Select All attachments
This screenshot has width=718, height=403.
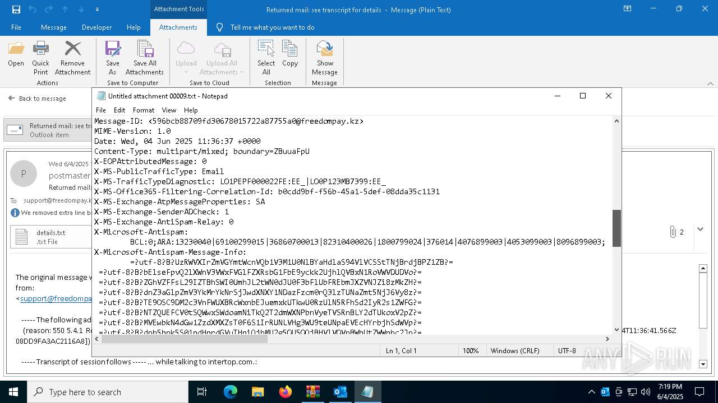click(x=266, y=58)
